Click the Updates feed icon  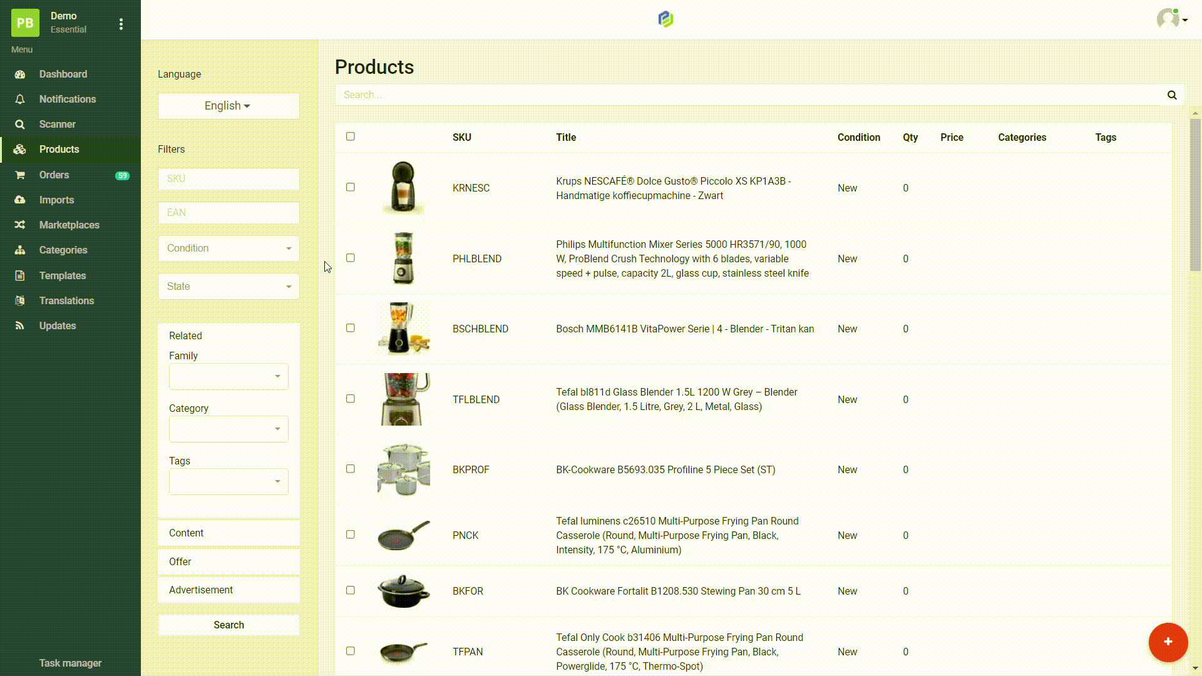(20, 325)
